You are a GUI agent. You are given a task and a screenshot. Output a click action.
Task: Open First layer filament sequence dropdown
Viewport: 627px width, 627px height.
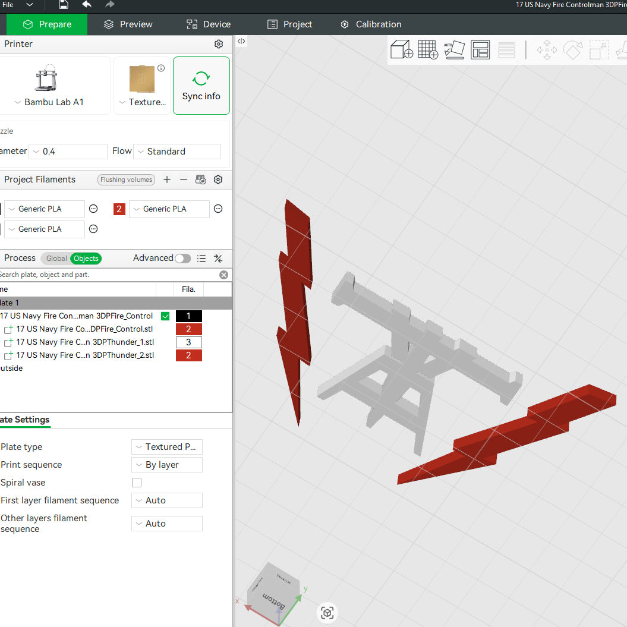167,500
